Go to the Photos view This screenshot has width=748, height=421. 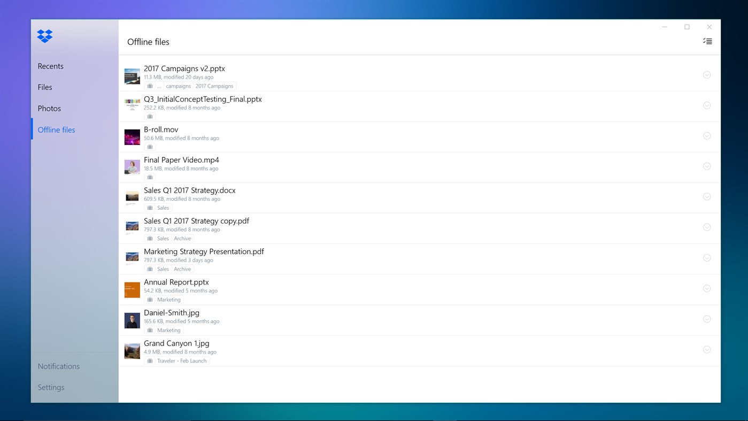tap(49, 108)
